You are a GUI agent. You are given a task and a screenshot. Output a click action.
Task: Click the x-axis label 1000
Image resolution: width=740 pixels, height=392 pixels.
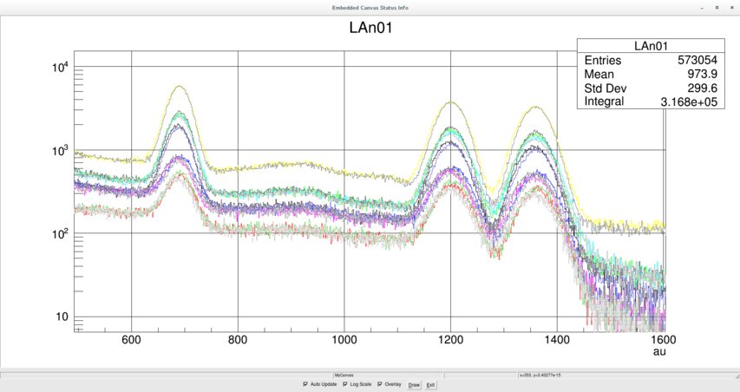click(x=344, y=340)
